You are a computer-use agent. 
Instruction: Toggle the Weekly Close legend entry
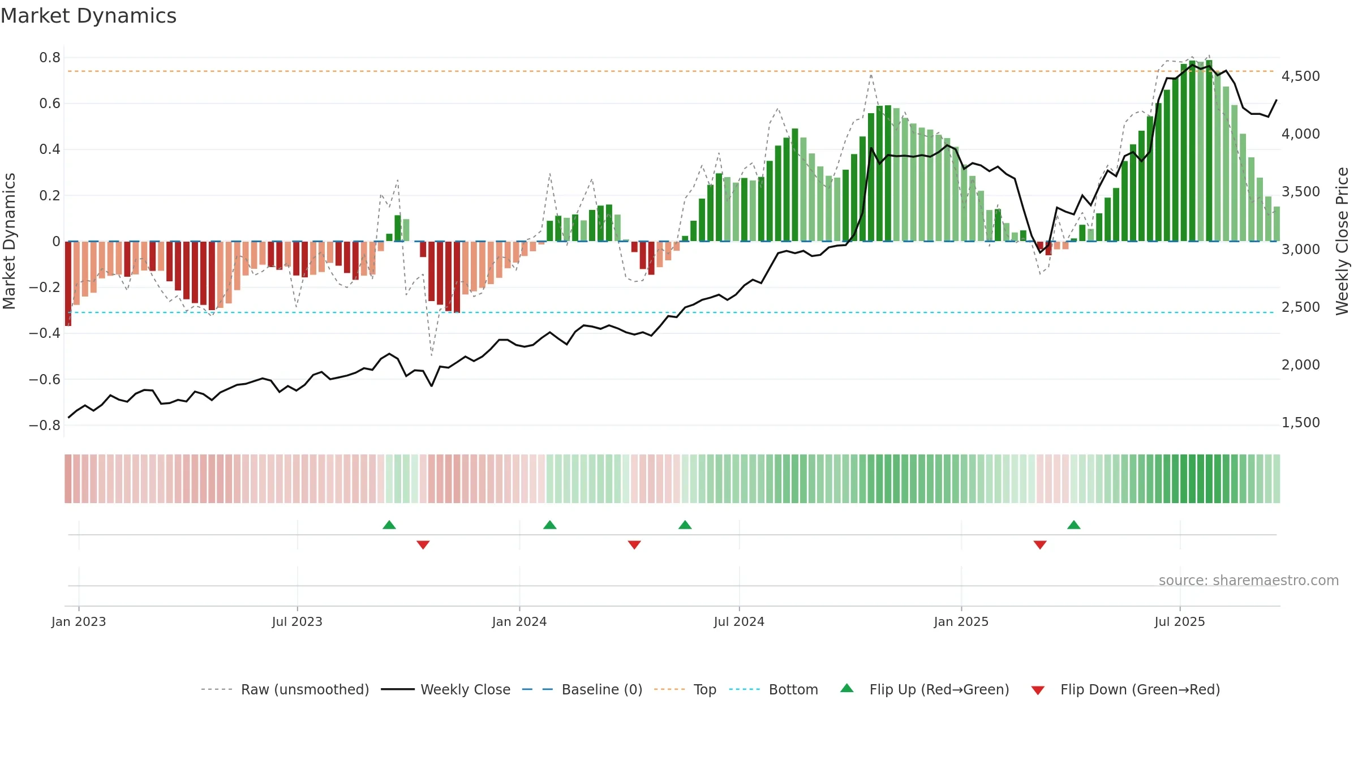click(x=445, y=689)
